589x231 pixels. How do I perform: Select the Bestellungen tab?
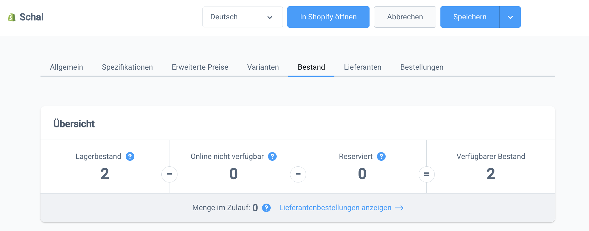pyautogui.click(x=422, y=67)
